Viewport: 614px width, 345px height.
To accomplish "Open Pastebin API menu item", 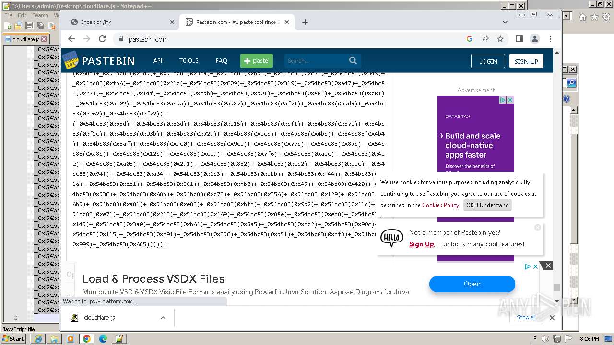I will (x=158, y=61).
